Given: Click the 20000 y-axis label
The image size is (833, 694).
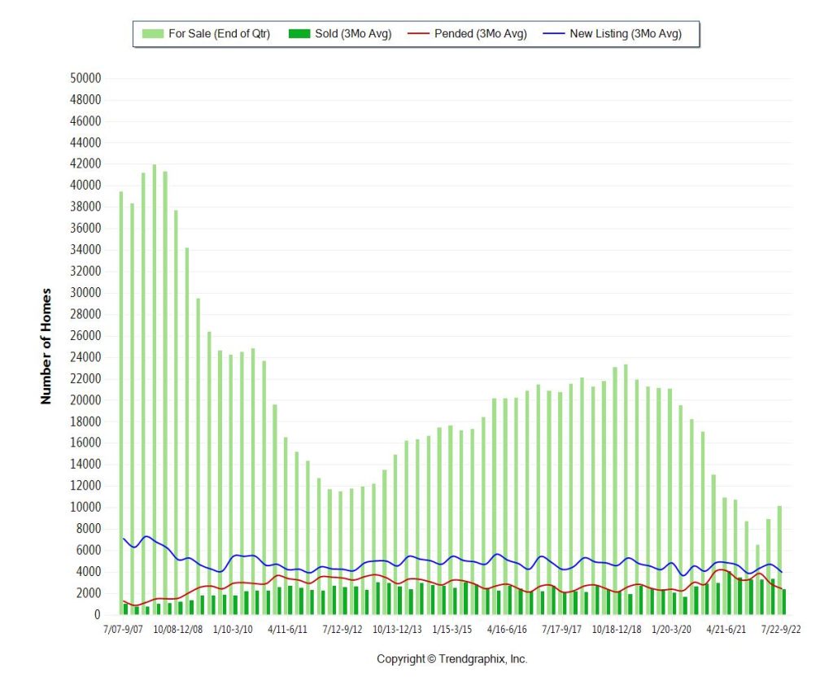Looking at the screenshot, I should pyautogui.click(x=85, y=400).
